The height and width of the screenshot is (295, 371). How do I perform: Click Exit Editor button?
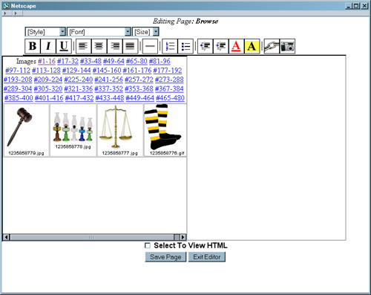pyautogui.click(x=207, y=257)
